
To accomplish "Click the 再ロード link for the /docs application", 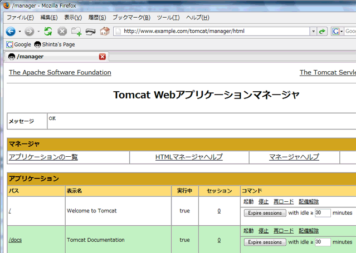I will click(284, 231).
